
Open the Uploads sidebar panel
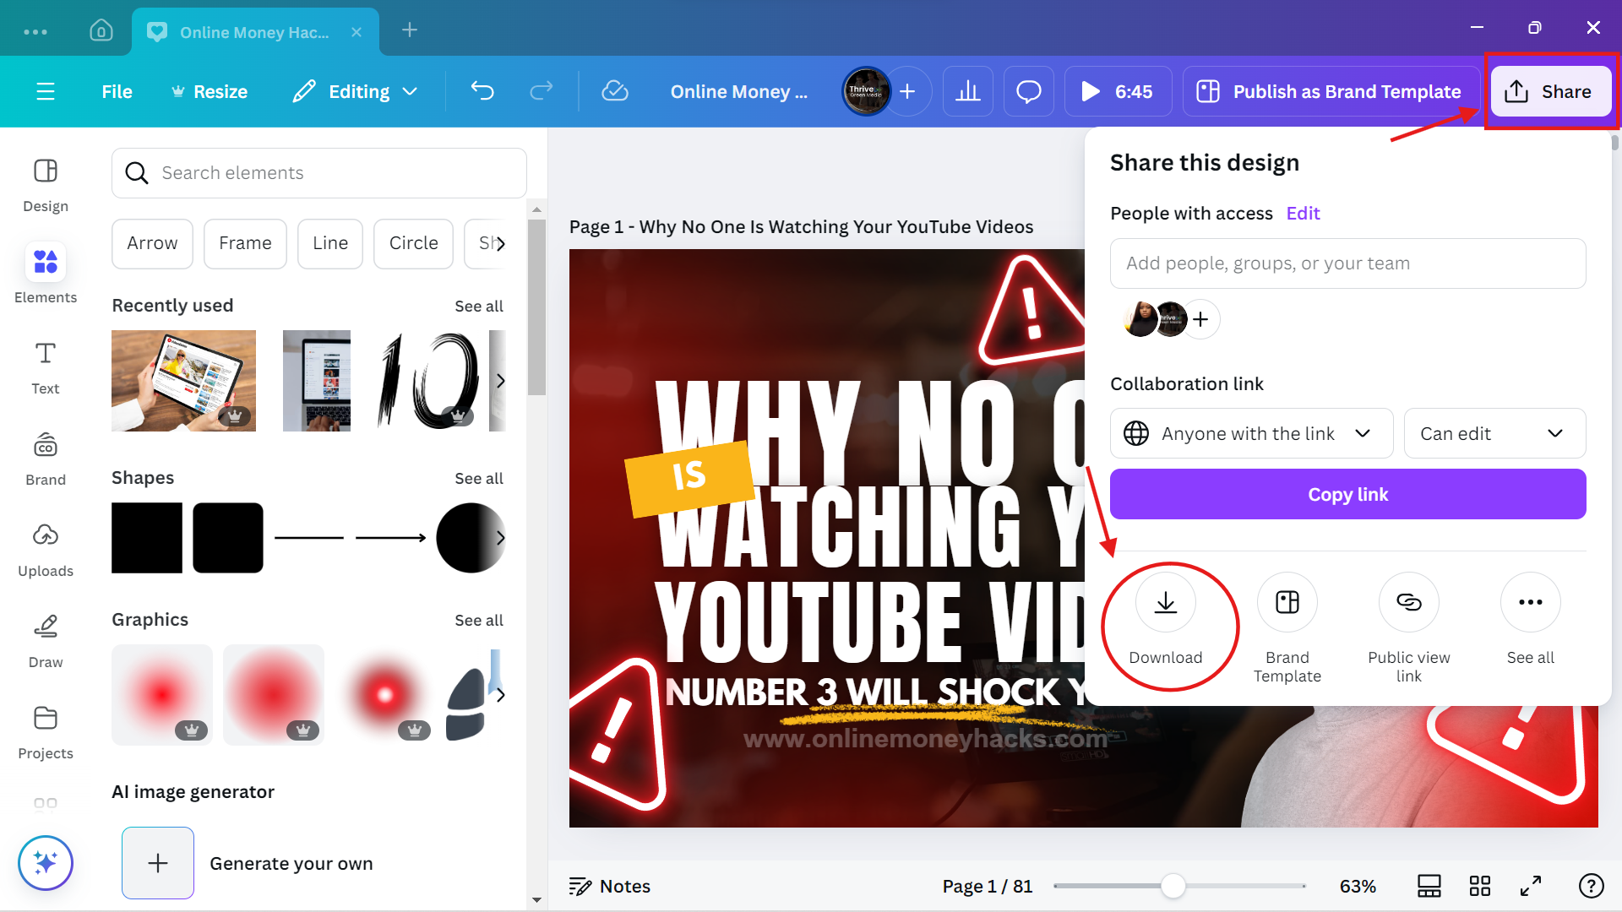tap(46, 549)
